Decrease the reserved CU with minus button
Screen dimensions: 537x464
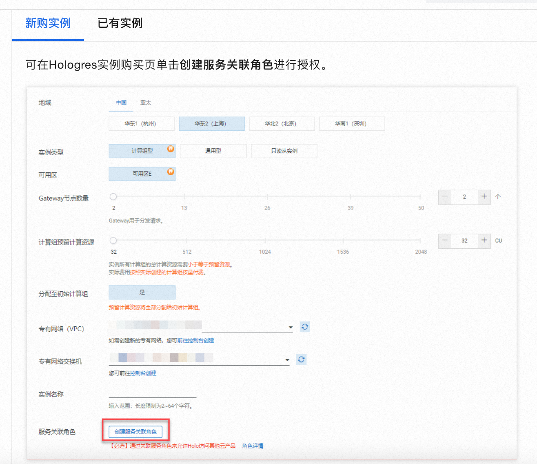coord(445,241)
